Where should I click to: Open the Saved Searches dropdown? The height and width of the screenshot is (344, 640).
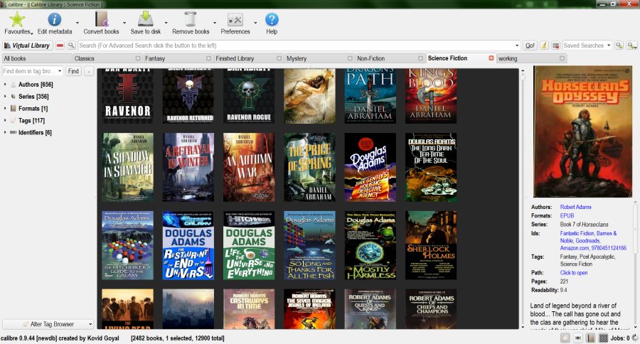pyautogui.click(x=609, y=45)
